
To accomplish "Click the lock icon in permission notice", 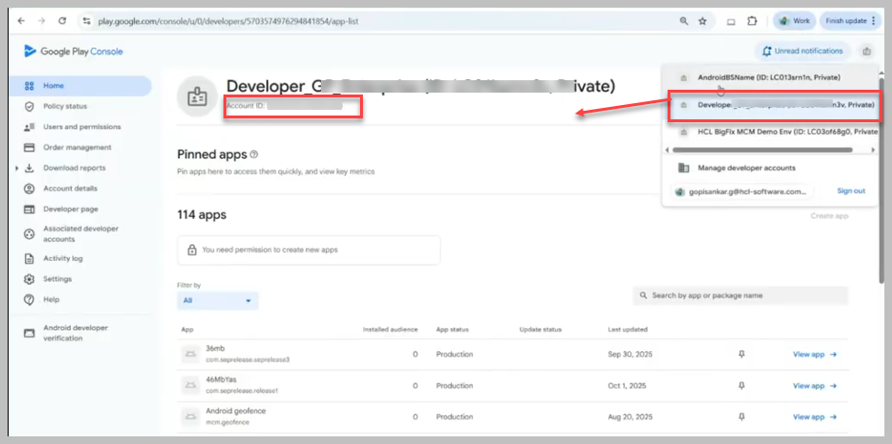I will click(x=192, y=249).
